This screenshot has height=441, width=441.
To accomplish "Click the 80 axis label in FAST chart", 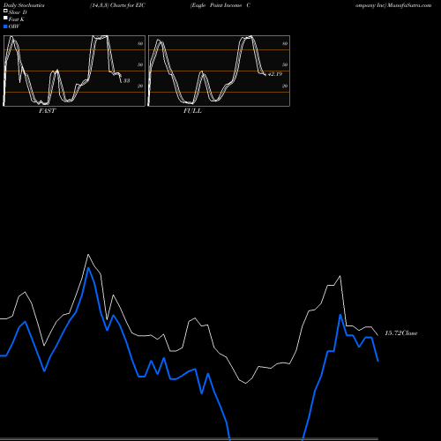I will (140, 44).
